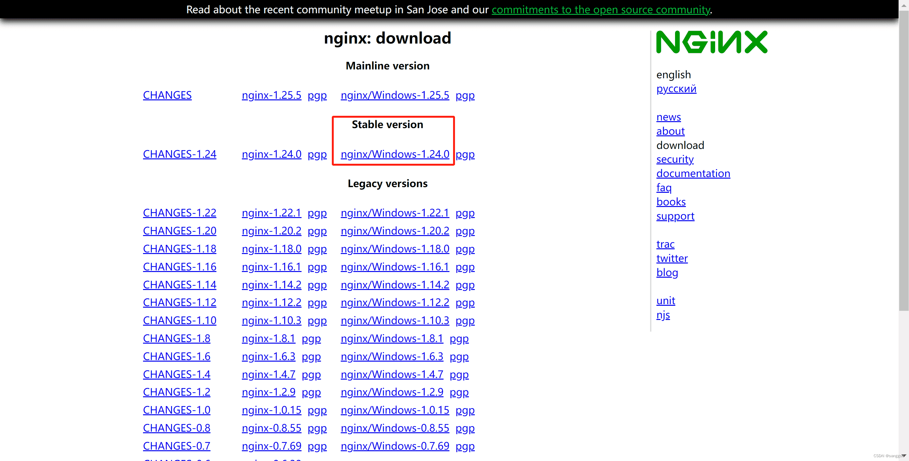Image resolution: width=909 pixels, height=461 pixels.
Task: Open pgp signature for nginx/Windows-1.24.0
Action: pos(465,155)
